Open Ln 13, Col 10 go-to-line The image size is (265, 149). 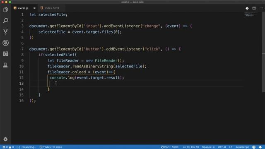click(190, 147)
